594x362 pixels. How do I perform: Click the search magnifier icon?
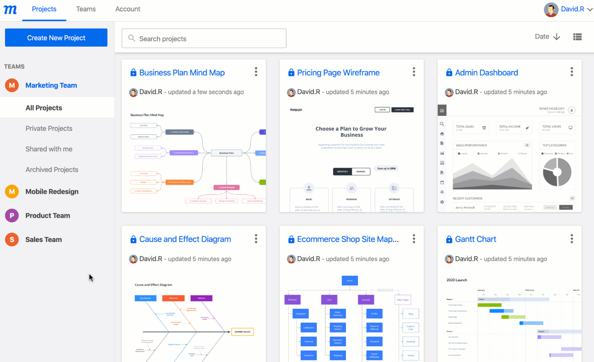pos(132,38)
